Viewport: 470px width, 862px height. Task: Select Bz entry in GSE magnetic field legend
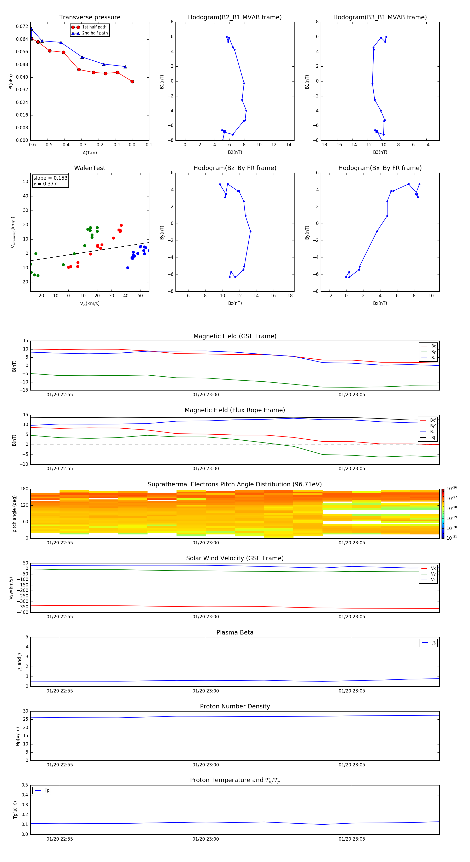click(428, 358)
